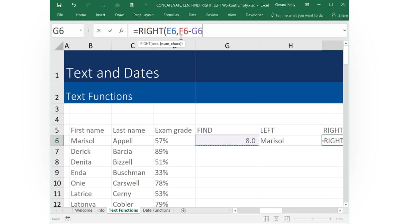Click the Text Functions title cell
Screen dimensions: 399x224
(x=99, y=96)
